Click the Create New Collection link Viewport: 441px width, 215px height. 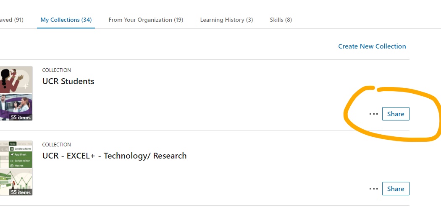(372, 46)
